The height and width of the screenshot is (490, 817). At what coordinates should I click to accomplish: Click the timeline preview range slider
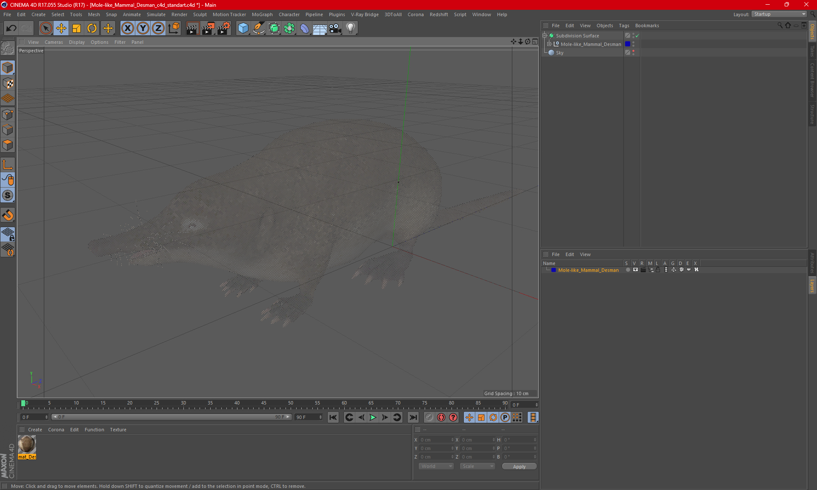tap(171, 417)
